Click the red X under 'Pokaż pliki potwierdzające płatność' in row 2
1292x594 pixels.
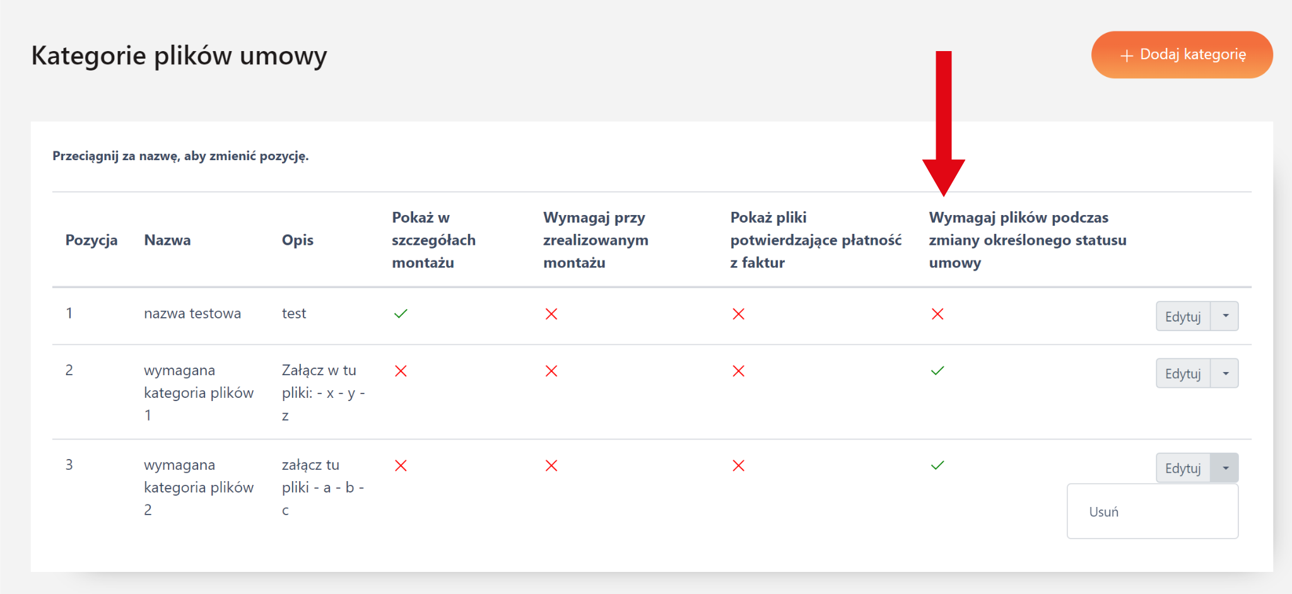(x=738, y=371)
